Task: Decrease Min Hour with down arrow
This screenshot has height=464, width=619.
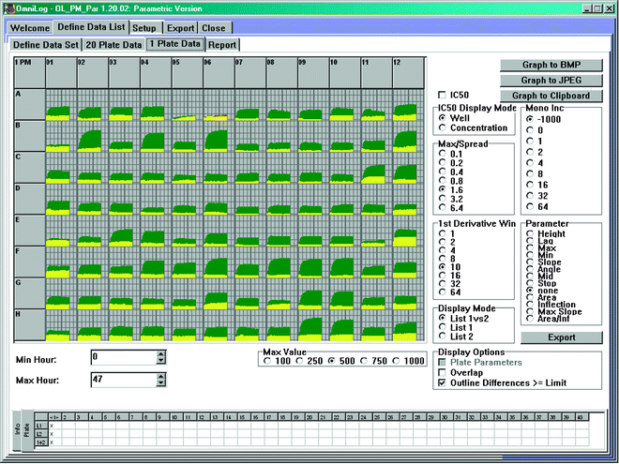Action: point(160,361)
